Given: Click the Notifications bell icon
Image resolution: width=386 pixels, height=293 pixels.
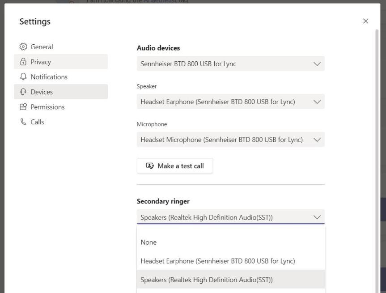Looking at the screenshot, I should pos(24,77).
